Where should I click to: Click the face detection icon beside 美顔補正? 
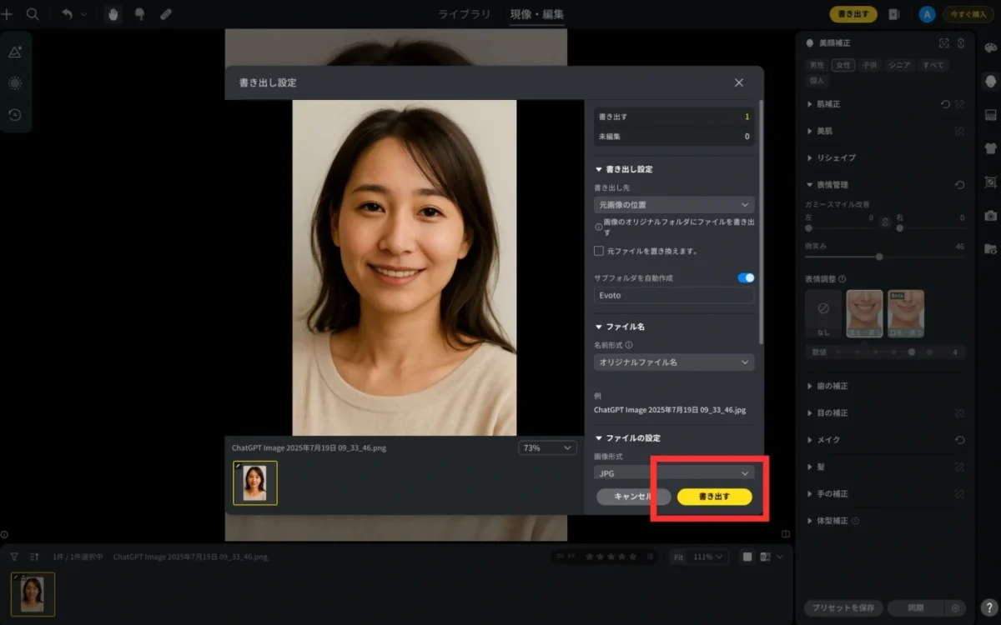944,42
